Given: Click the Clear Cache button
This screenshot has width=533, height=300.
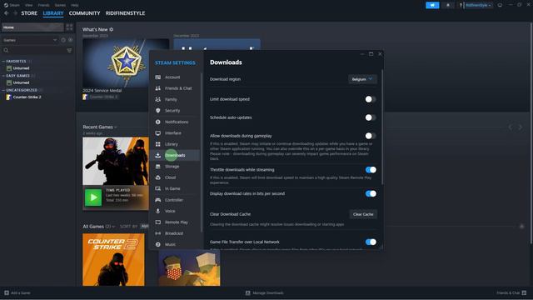Looking at the screenshot, I should pos(363,214).
